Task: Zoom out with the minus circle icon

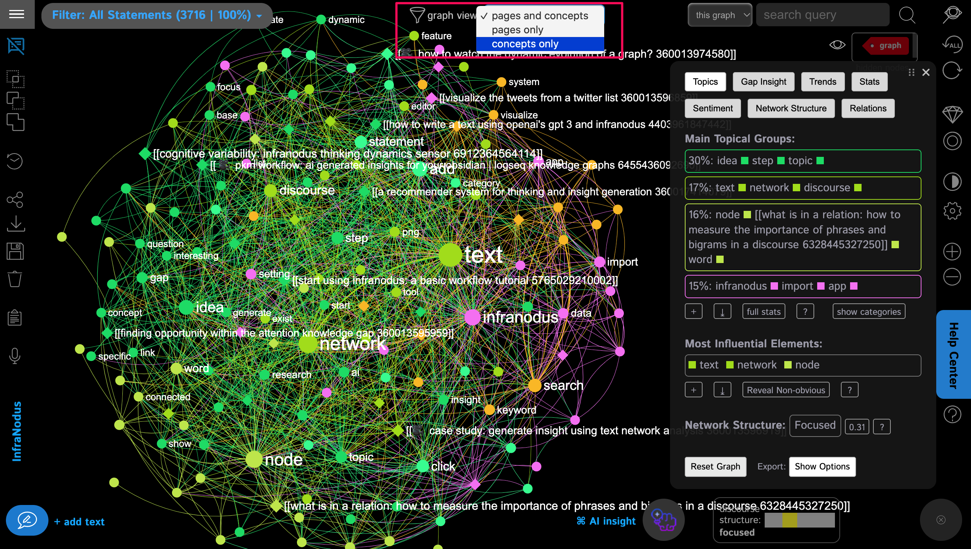Action: tap(952, 277)
